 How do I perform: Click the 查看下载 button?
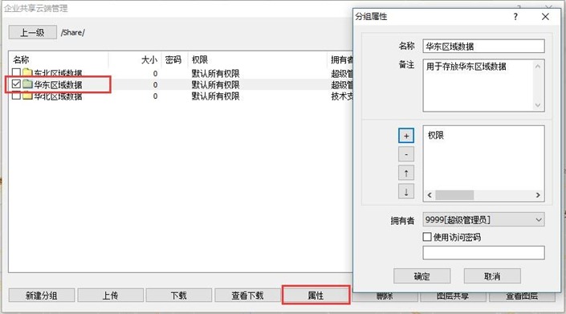pos(247,296)
